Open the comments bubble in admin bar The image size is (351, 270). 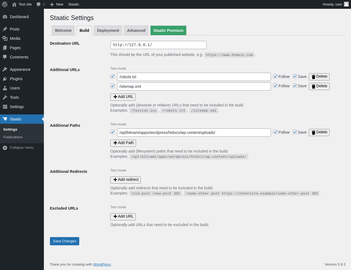click(x=41, y=4)
